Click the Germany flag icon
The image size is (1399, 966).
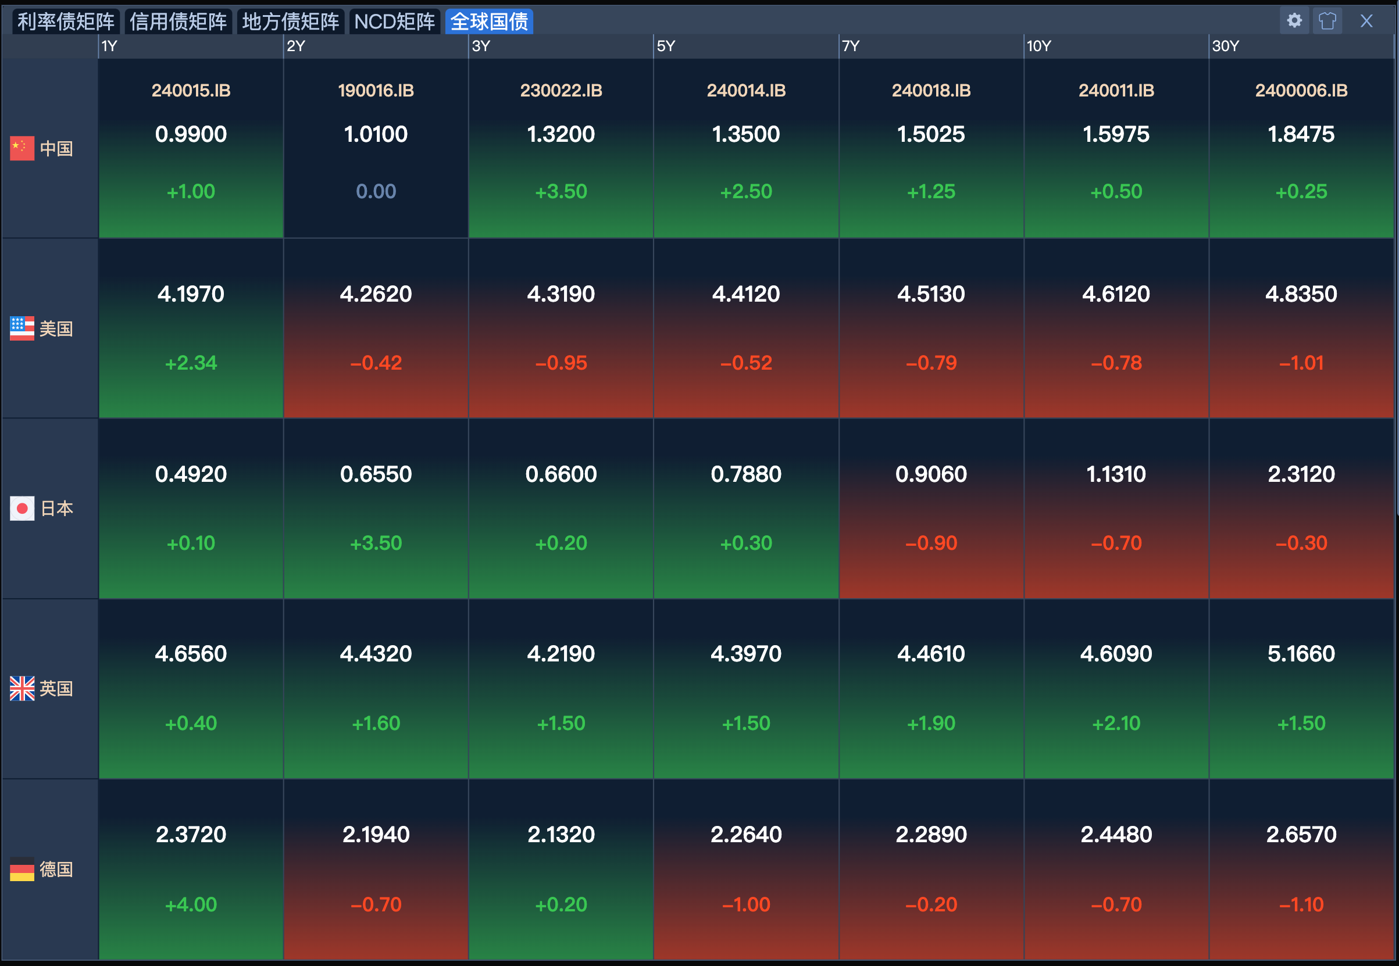(22, 869)
